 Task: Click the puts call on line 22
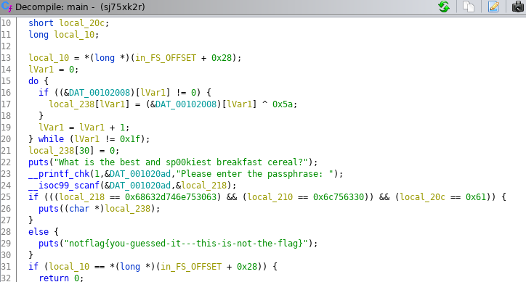click(x=39, y=162)
